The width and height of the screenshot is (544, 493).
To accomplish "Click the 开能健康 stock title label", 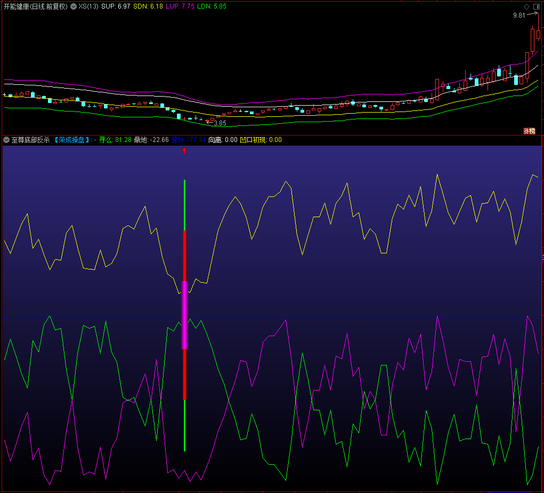I will pos(35,6).
